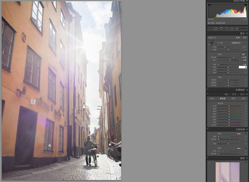
Task: Select the Graduated Filter tool
Action: [226, 28]
